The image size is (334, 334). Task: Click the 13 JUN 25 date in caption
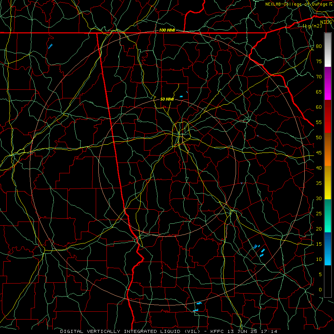(x=242, y=331)
